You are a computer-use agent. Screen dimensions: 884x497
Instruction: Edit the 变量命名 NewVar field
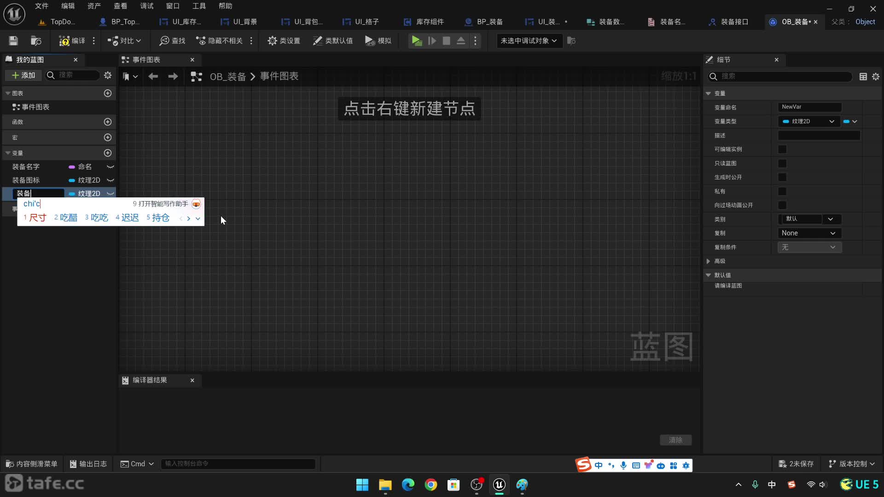[x=809, y=107]
